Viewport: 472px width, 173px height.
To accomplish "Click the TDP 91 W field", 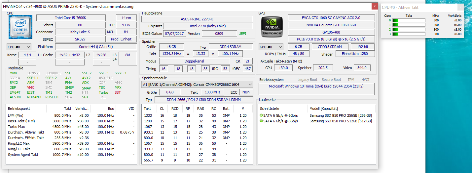I will (126, 25).
